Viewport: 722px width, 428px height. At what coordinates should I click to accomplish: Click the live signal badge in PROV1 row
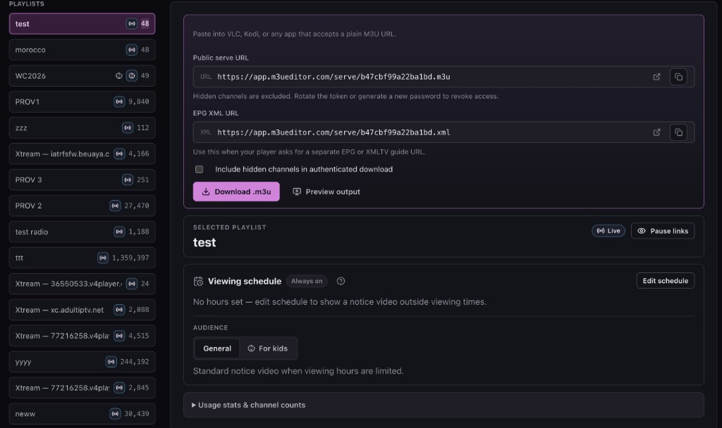[119, 101]
